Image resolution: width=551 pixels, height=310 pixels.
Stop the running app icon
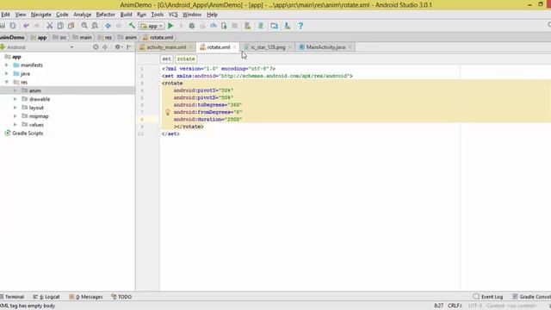point(234,26)
